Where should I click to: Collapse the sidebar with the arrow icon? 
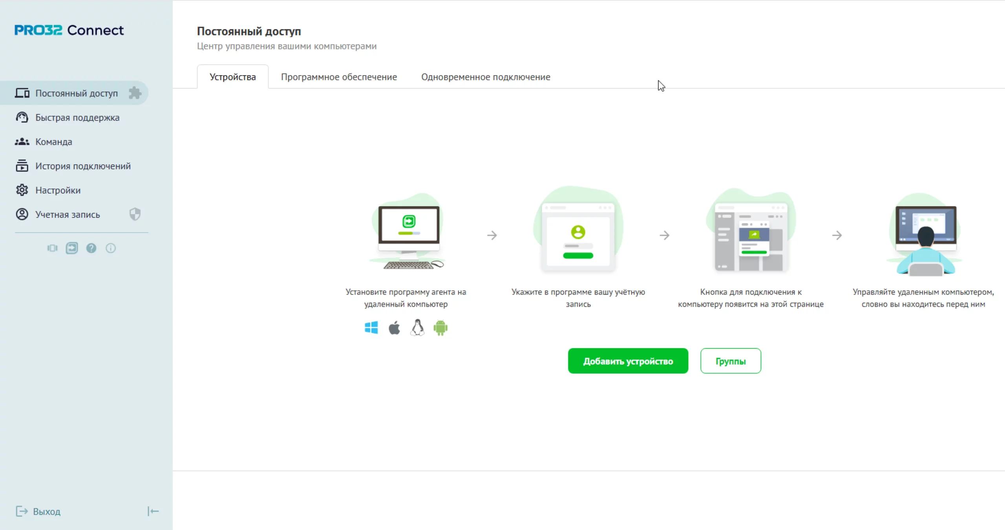coord(153,511)
